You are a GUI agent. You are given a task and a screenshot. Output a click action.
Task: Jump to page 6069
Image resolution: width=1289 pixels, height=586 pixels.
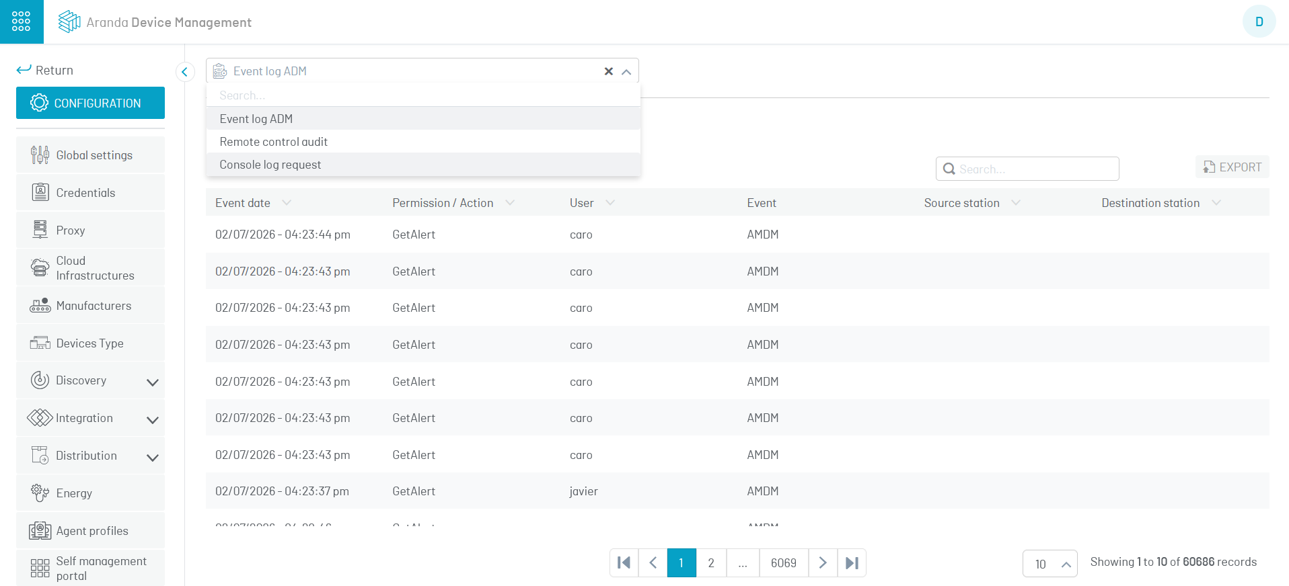pos(784,563)
